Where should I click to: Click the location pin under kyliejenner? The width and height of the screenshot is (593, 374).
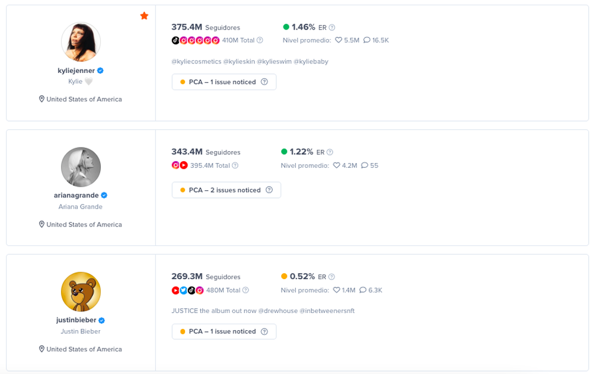[x=42, y=99]
